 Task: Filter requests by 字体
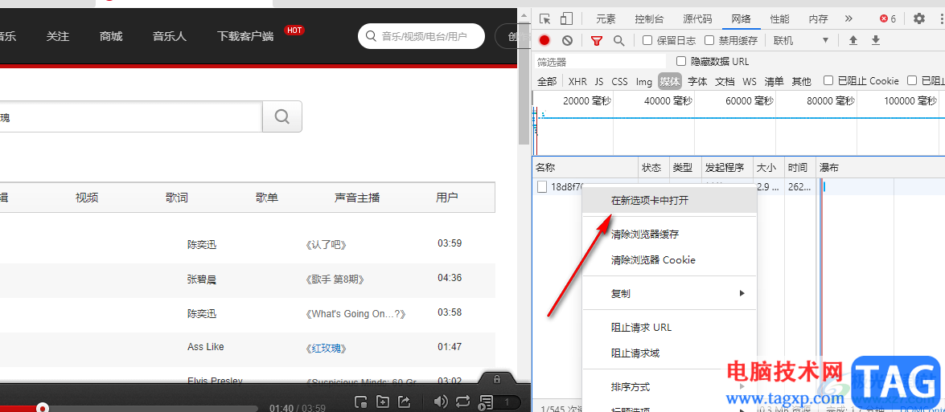697,81
